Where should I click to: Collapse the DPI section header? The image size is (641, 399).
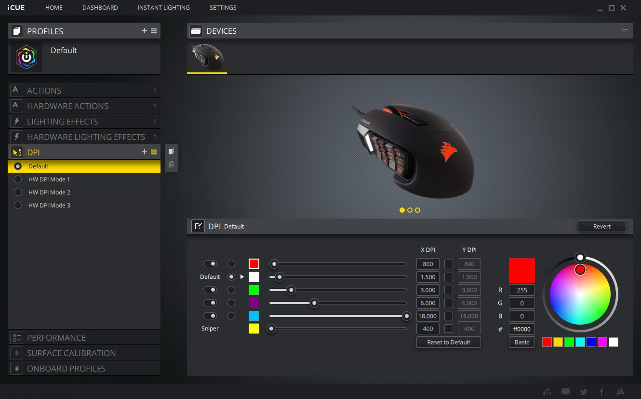coord(84,152)
